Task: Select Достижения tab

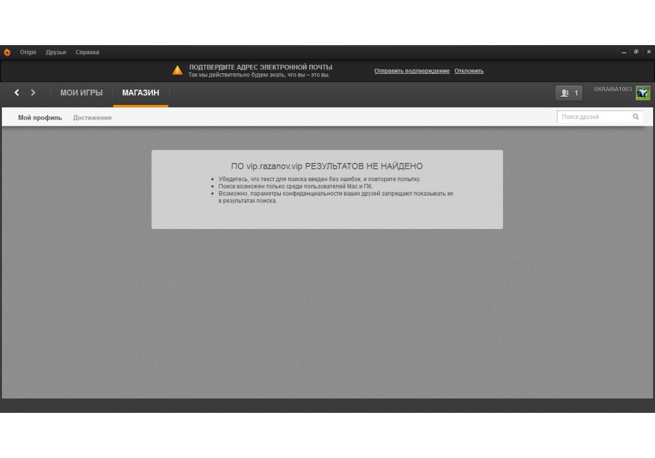Action: [92, 118]
